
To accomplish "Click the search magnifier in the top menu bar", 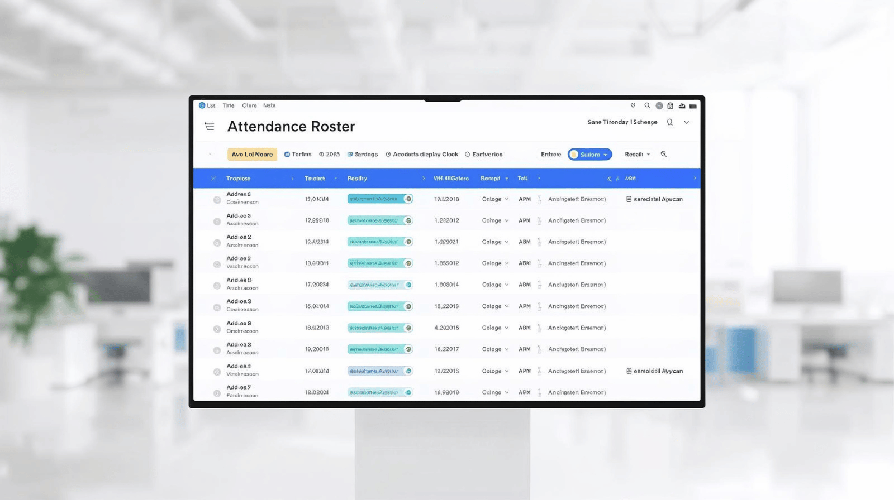I will coord(647,105).
